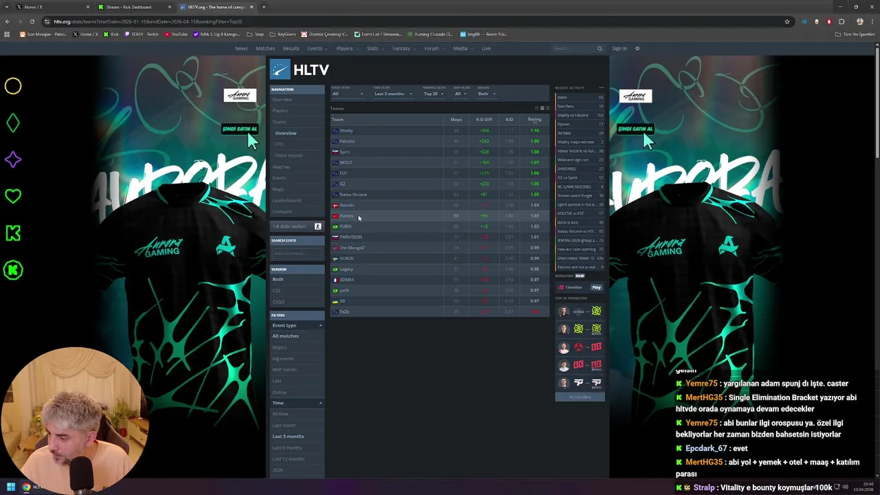Screen dimensions: 880x495
Task: Expand the Events menu in top nav
Action: [316, 48]
